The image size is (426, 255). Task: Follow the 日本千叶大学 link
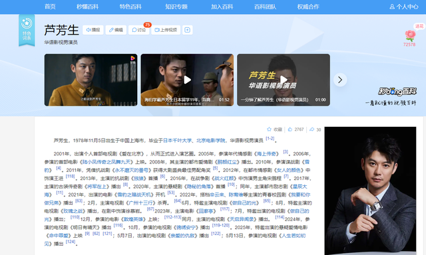pos(177,140)
